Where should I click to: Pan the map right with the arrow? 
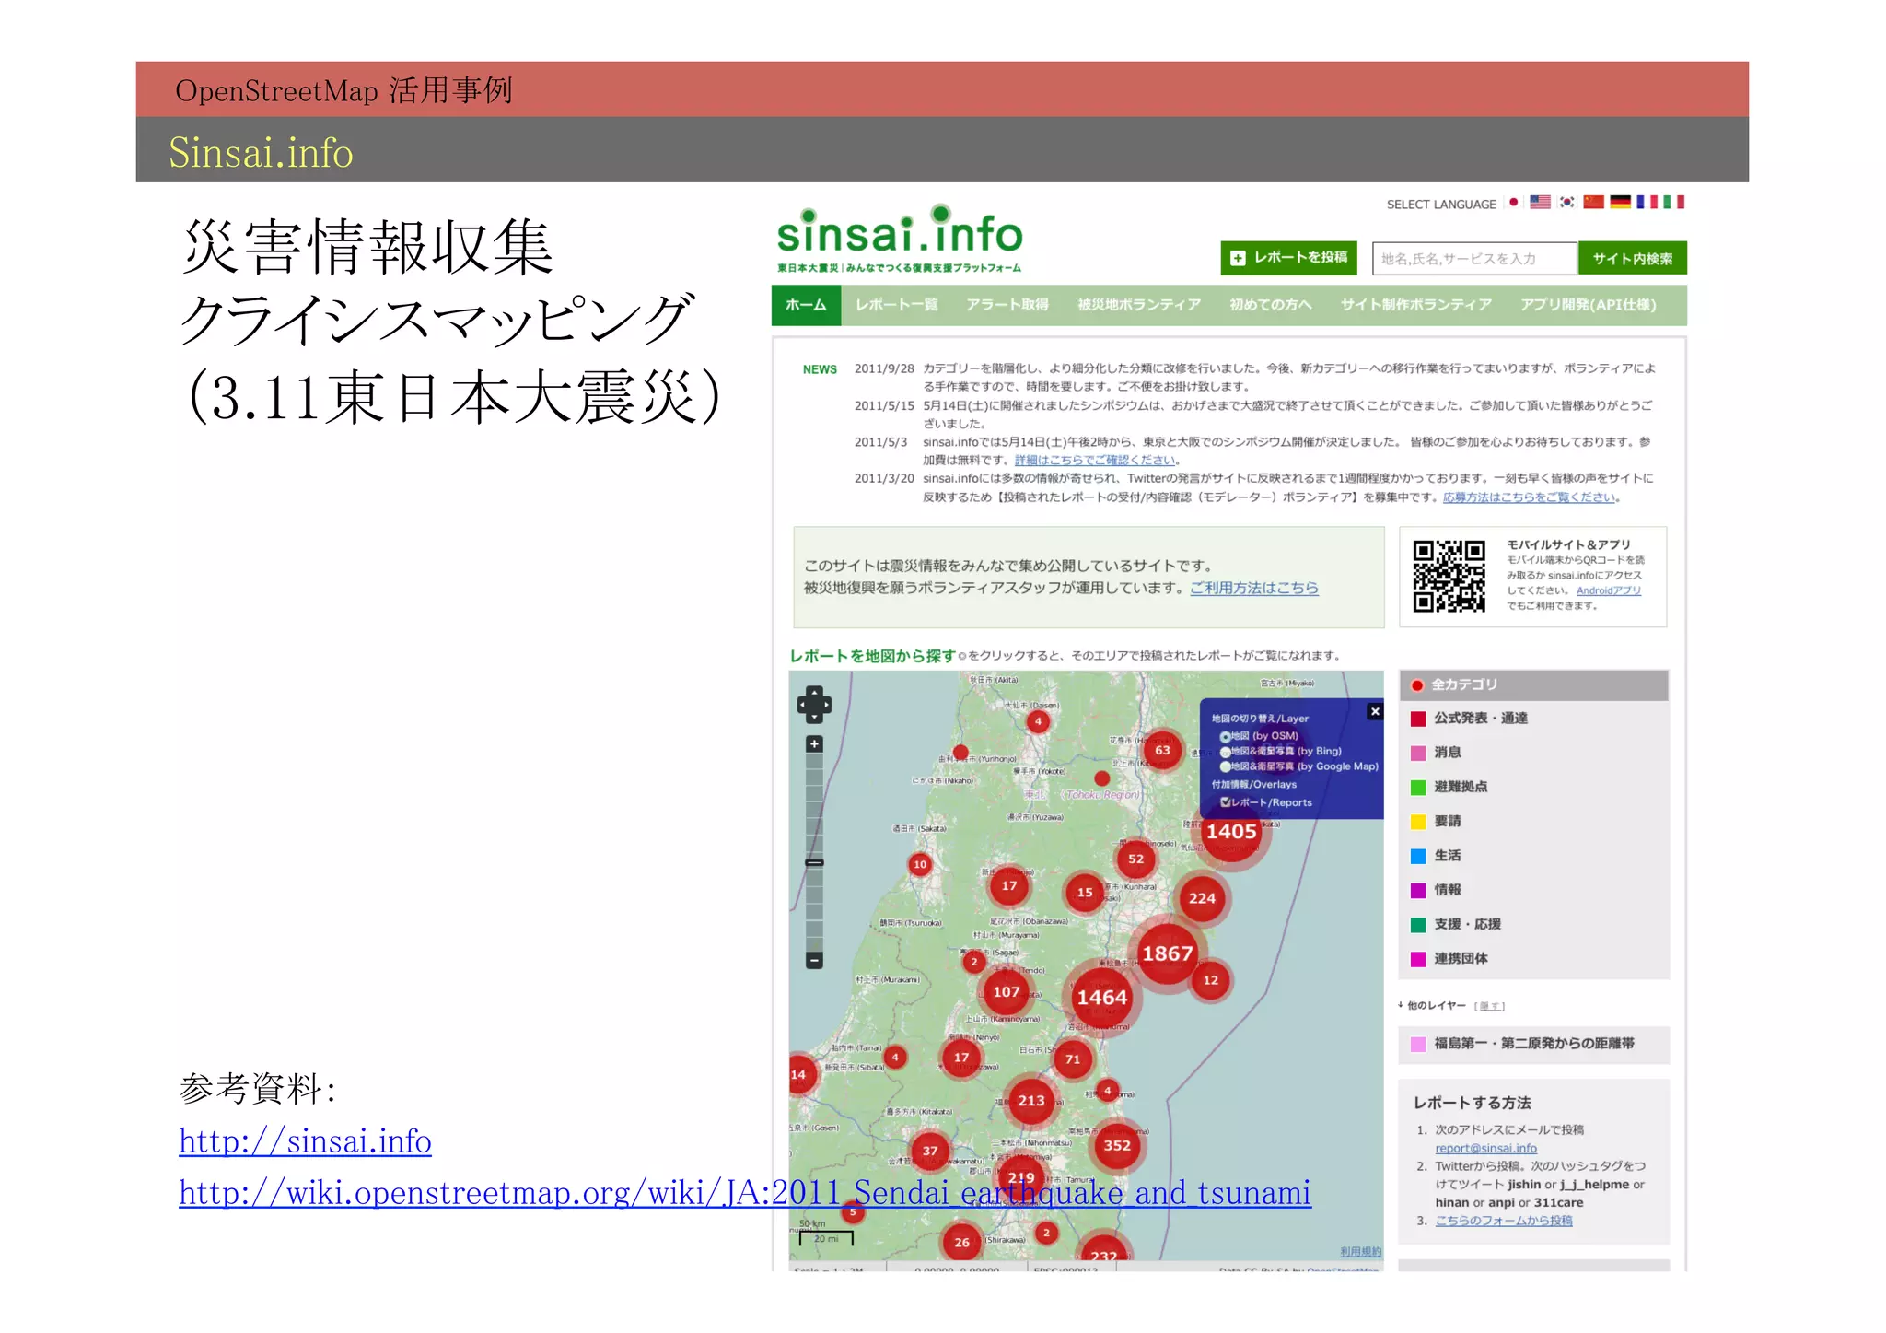coord(826,705)
